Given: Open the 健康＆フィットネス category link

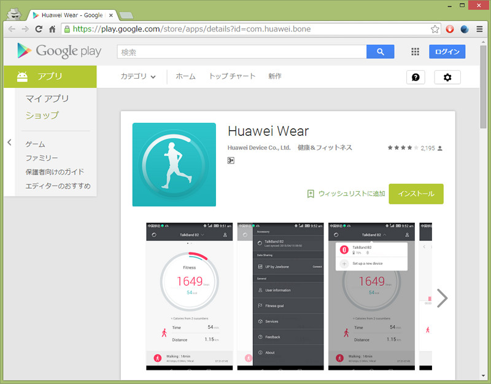Looking at the screenshot, I should pyautogui.click(x=325, y=147).
